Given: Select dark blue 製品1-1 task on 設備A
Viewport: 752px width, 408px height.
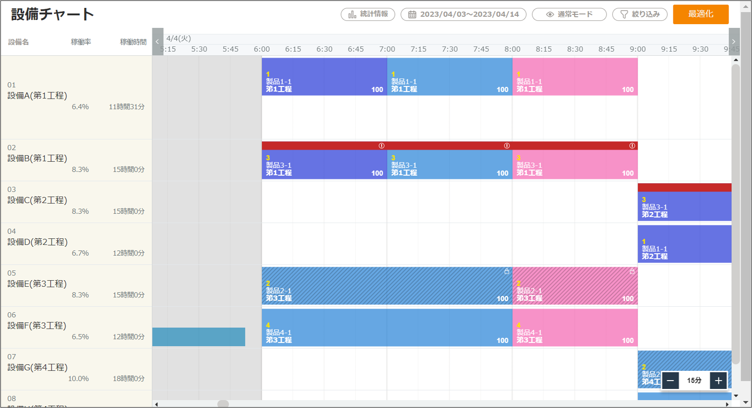Looking at the screenshot, I should pos(324,77).
